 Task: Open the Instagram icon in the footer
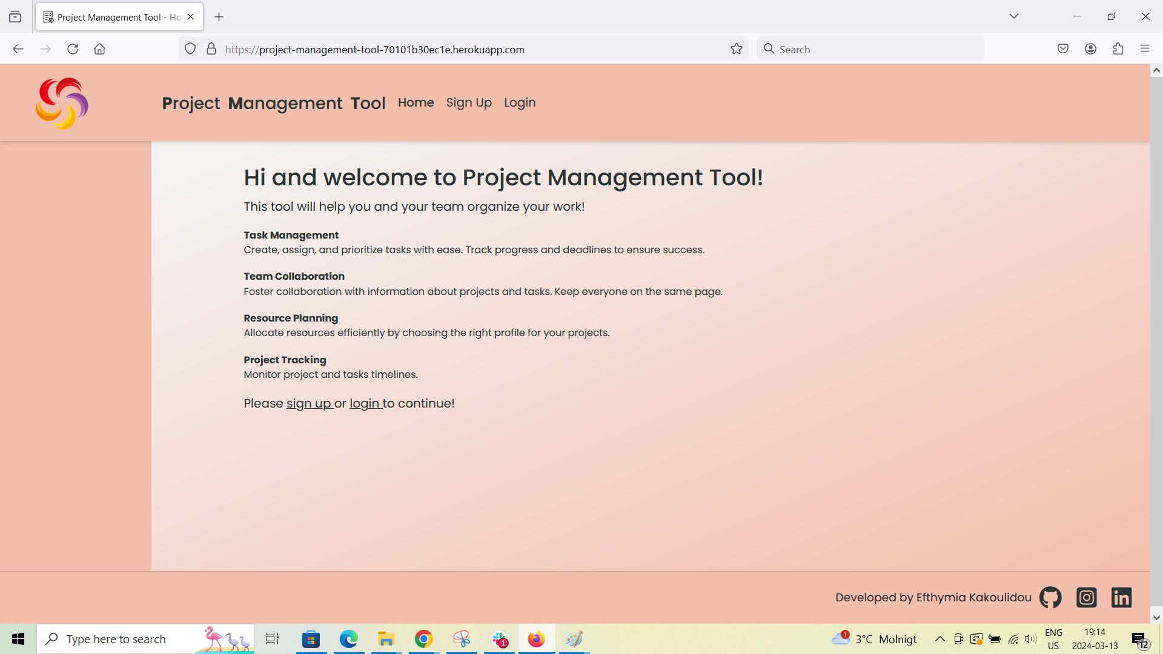click(x=1086, y=597)
